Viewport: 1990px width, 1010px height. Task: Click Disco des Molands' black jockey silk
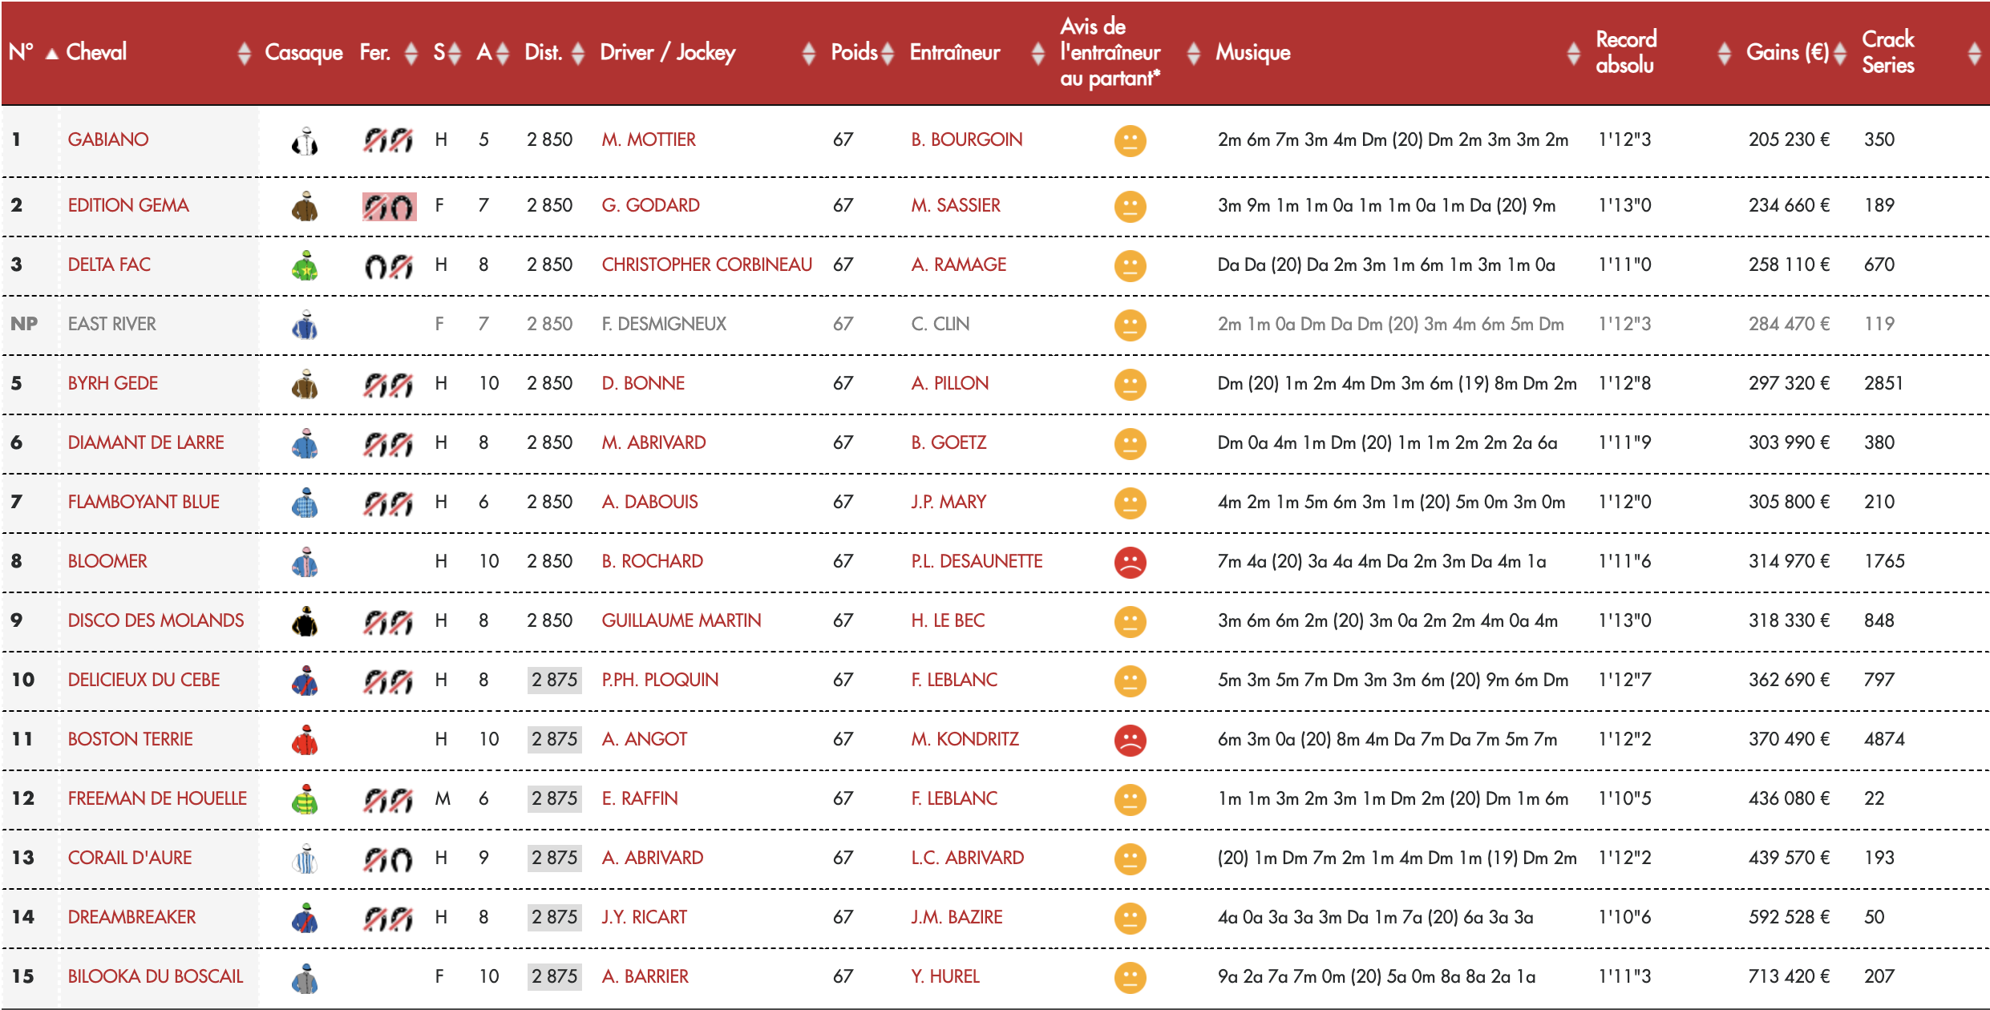305,621
